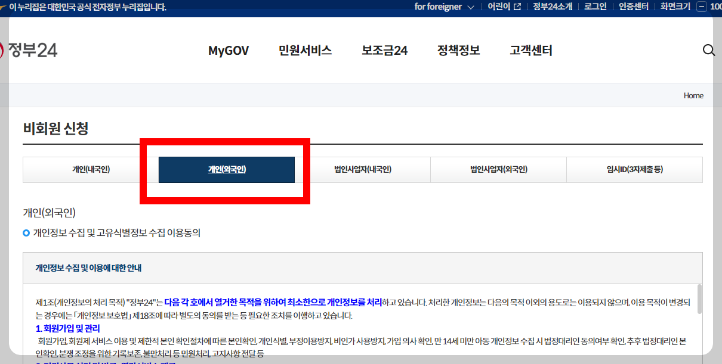The image size is (722, 364).
Task: Click the 정부24 logo
Action: [29, 51]
